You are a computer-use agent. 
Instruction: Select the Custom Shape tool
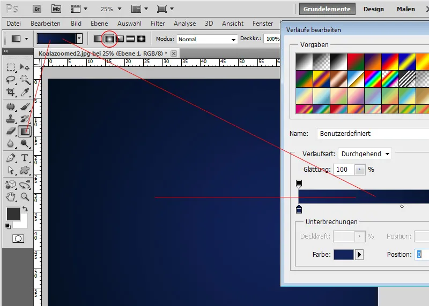click(25, 170)
